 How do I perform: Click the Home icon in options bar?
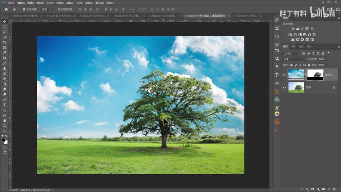pos(6,9)
